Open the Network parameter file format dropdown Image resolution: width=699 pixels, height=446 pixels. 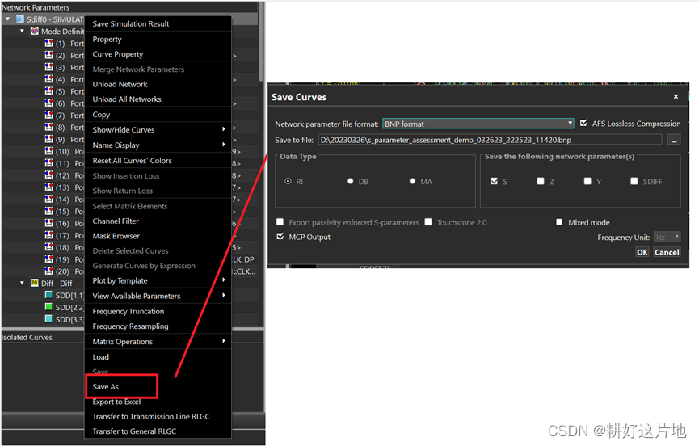pyautogui.click(x=478, y=124)
